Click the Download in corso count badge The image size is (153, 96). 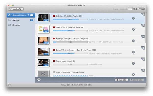(32, 15)
